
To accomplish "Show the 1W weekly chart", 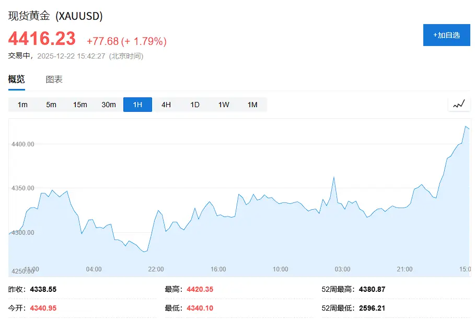I will click(224, 105).
